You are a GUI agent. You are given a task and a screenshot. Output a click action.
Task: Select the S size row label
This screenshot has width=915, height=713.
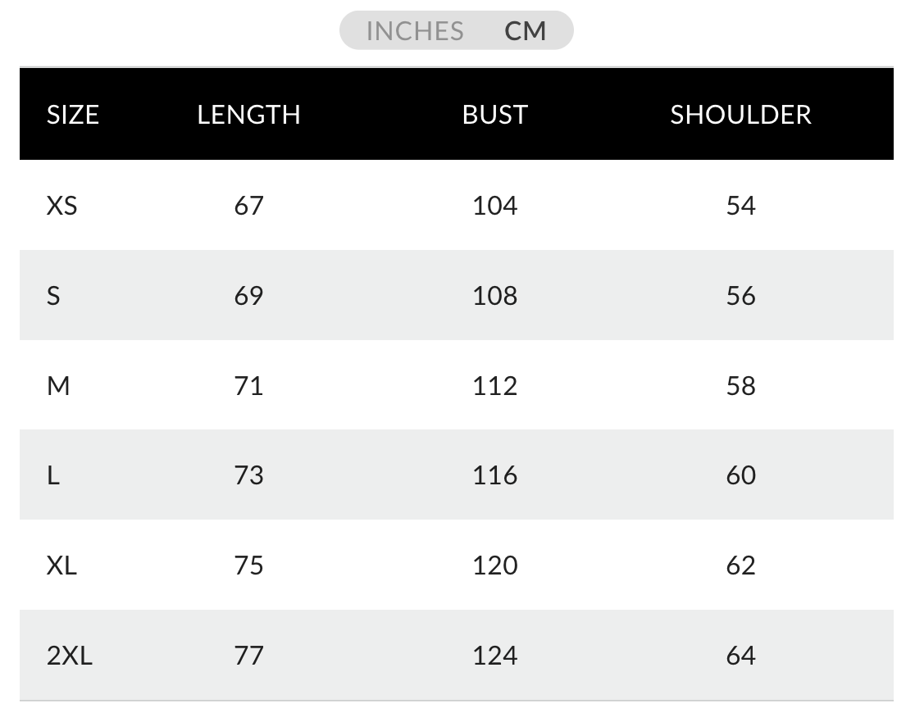(x=53, y=295)
